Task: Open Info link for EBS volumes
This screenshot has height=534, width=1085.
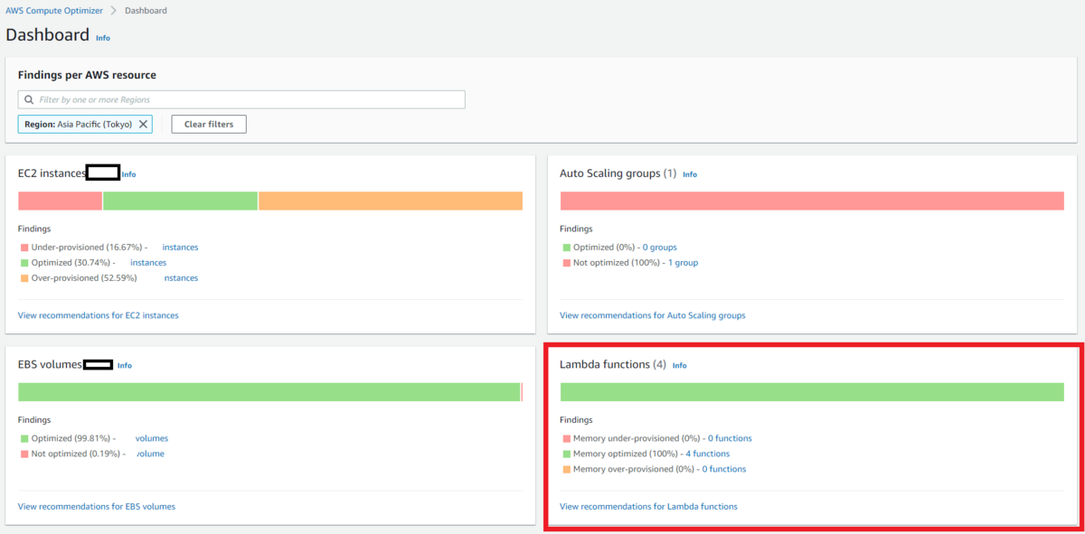Action: (124, 366)
